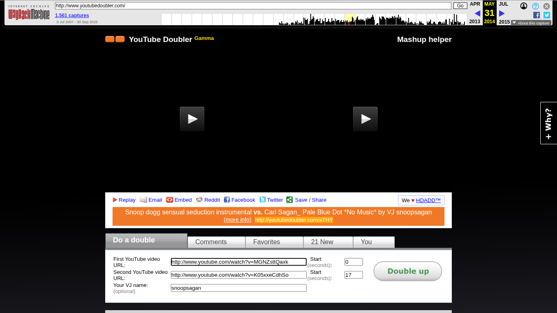Screen dimensions: 557x313
Task: Click the YouTube Doubler title text
Action: point(160,40)
